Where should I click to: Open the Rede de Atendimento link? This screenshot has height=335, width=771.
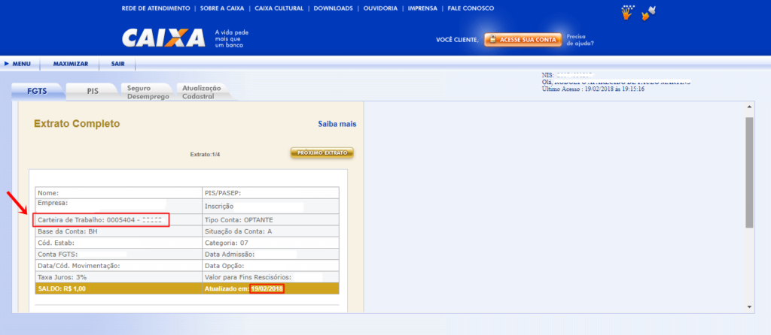156,8
